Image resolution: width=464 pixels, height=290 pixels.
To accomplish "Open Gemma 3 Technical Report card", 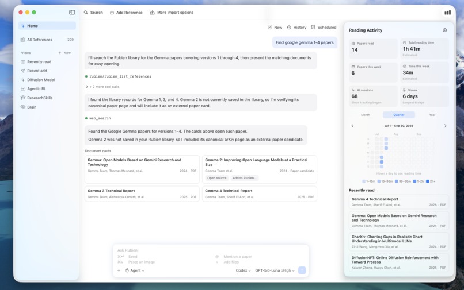I will pyautogui.click(x=142, y=194).
